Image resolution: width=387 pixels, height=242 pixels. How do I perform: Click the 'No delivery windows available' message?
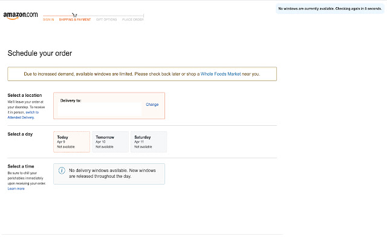112,174
